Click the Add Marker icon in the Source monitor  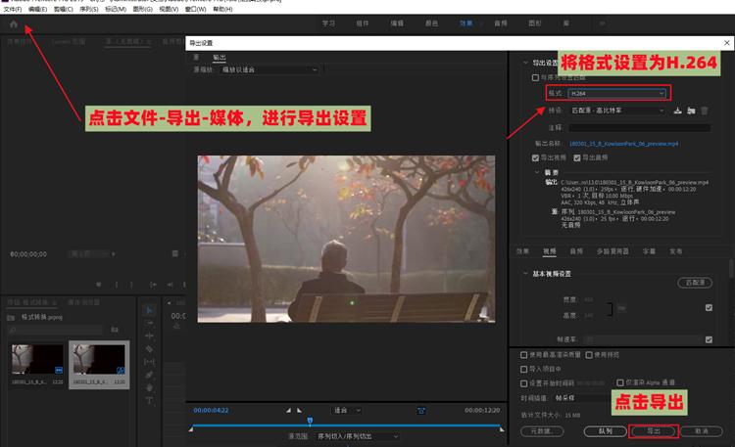[x=98, y=285]
